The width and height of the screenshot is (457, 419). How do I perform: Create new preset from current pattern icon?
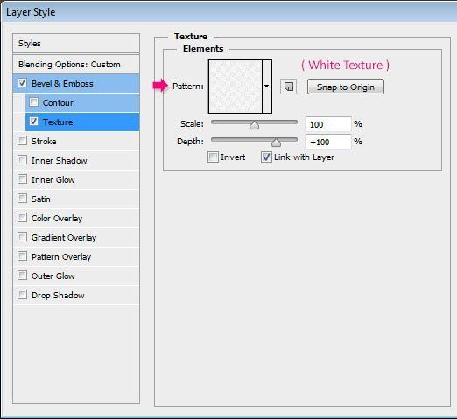pos(288,87)
